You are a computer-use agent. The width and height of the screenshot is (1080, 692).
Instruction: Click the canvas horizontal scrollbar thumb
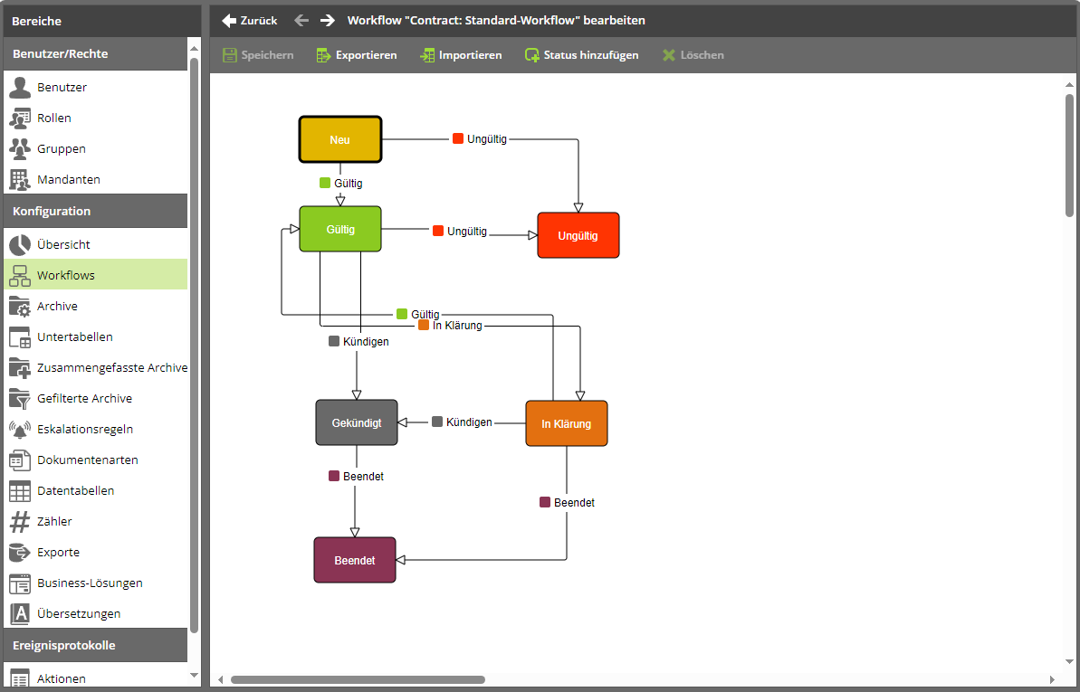[x=358, y=679]
